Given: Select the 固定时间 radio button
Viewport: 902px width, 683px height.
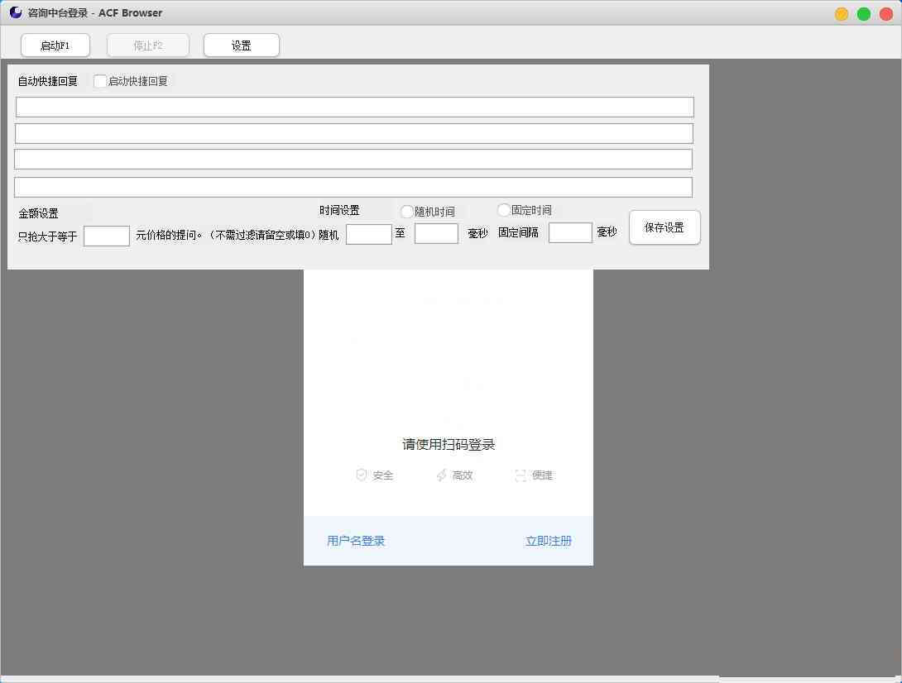Looking at the screenshot, I should coord(504,209).
